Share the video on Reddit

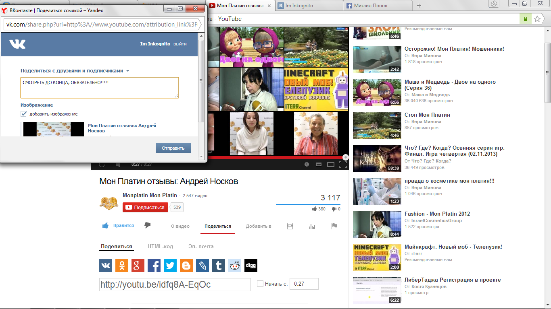[235, 266]
